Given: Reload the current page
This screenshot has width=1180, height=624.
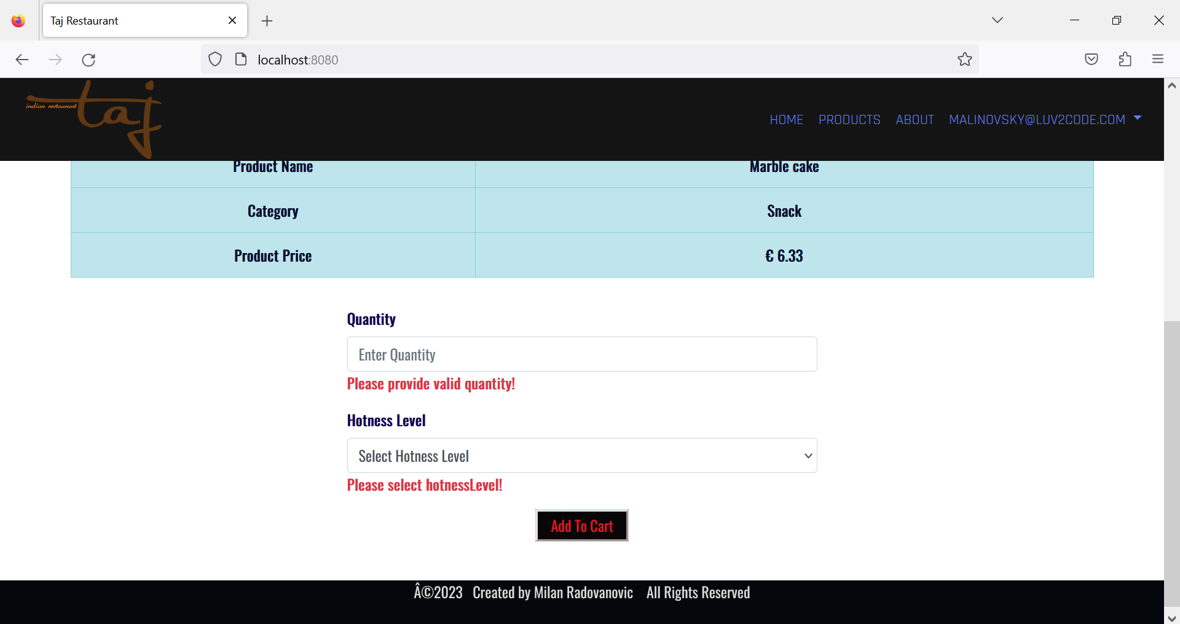Looking at the screenshot, I should 88,60.
